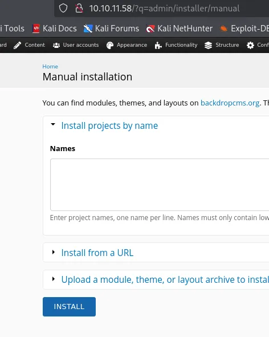This screenshot has height=337, width=269.
Task: Click the Exploit-DB bookmark icon
Action: 223,29
